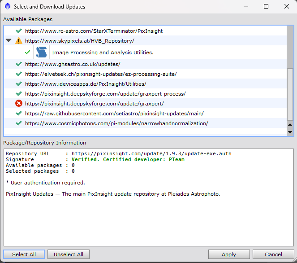Screen dimensions: 297x263
Task: Select the cosmicphotons narrowbandnormalization repository entry
Action: click(116, 123)
